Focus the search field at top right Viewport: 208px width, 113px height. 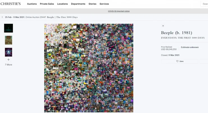point(204,4)
